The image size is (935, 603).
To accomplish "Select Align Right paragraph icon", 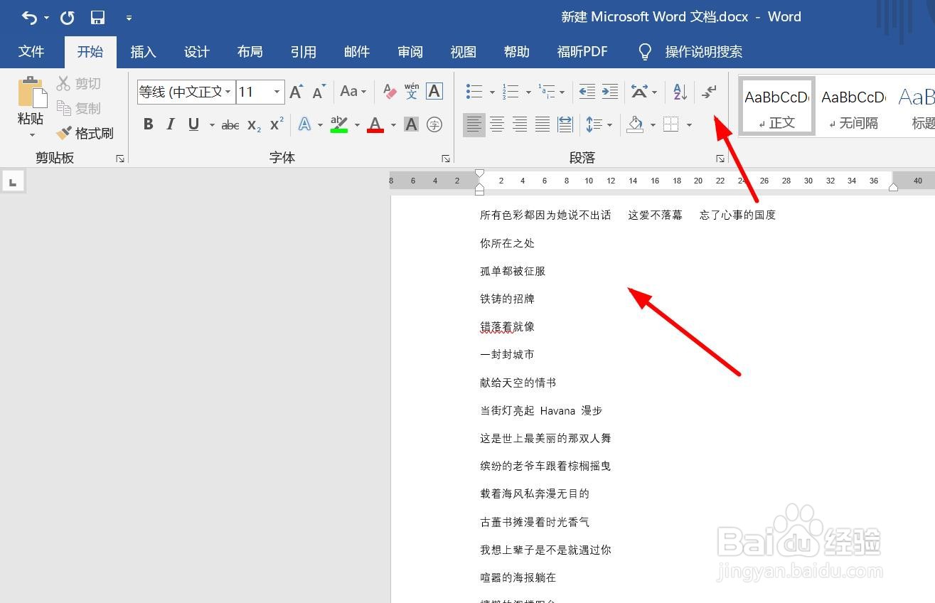I will (520, 124).
